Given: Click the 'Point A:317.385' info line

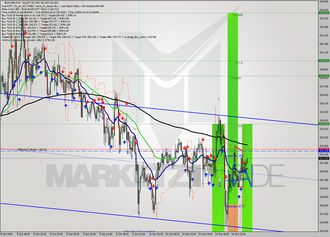Looking at the screenshot, I should click(30, 9).
